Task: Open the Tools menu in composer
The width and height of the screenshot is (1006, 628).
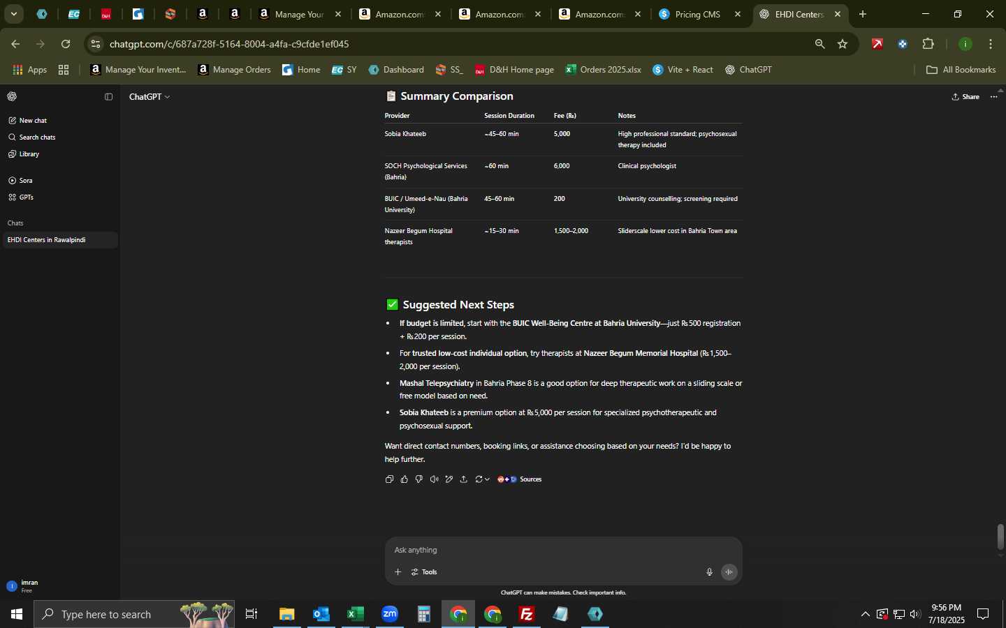Action: click(424, 572)
